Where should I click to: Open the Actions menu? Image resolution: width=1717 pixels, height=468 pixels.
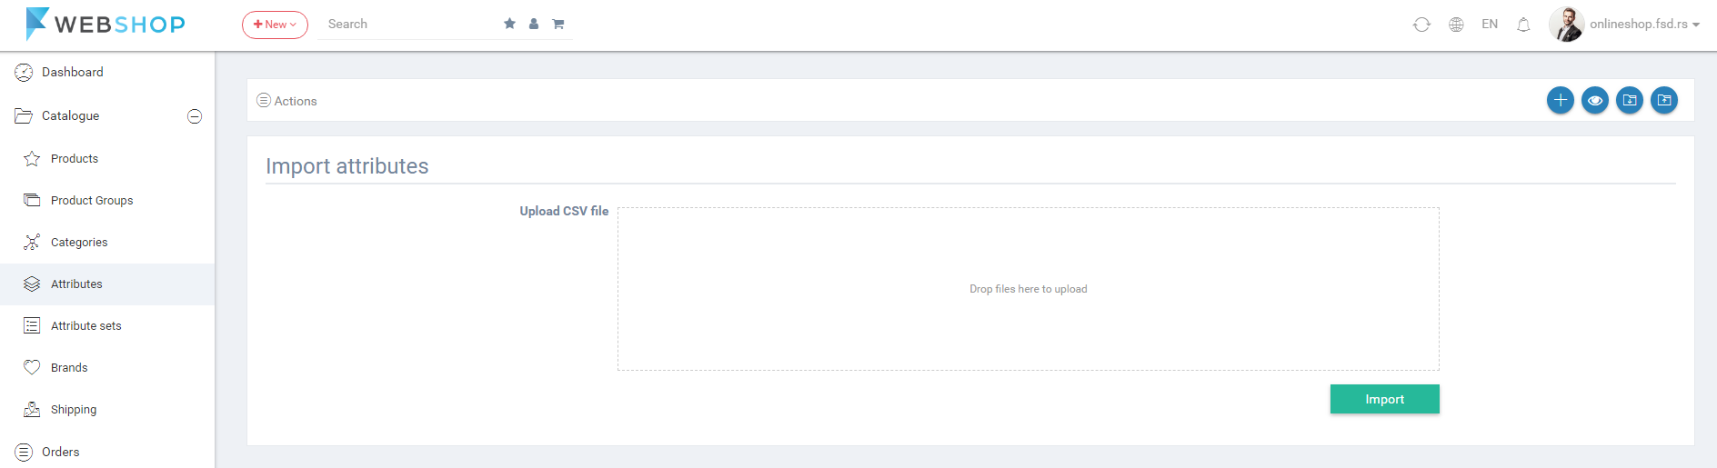(286, 101)
